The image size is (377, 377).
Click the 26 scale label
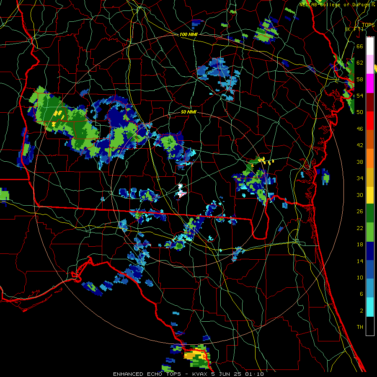(360, 212)
